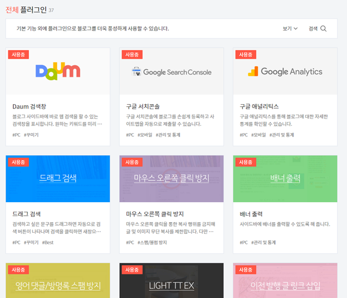Viewport: 347px width, 298px height.
Task: Select the 배너 출력 card title
Action: pyautogui.click(x=251, y=214)
